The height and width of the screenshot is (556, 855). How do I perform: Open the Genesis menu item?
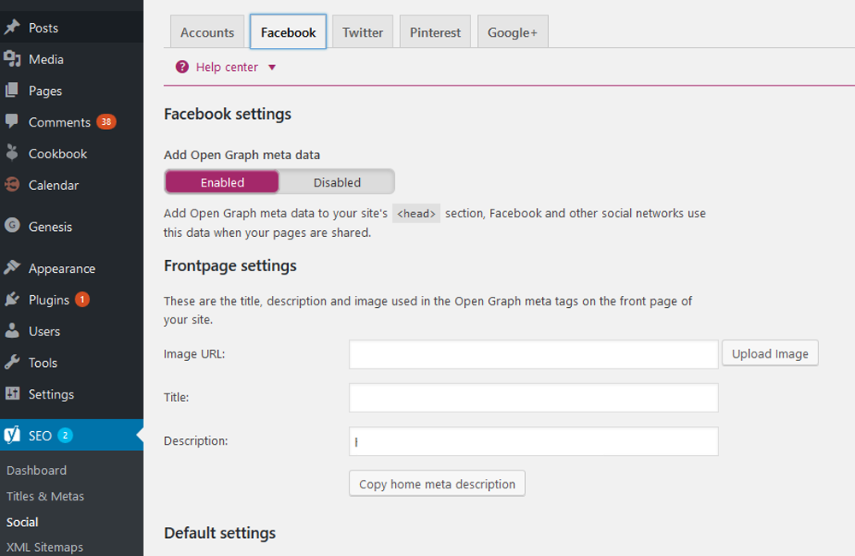pyautogui.click(x=72, y=227)
